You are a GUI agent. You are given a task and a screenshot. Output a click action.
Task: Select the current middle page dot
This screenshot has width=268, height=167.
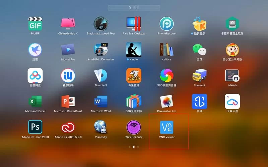(x=134, y=147)
